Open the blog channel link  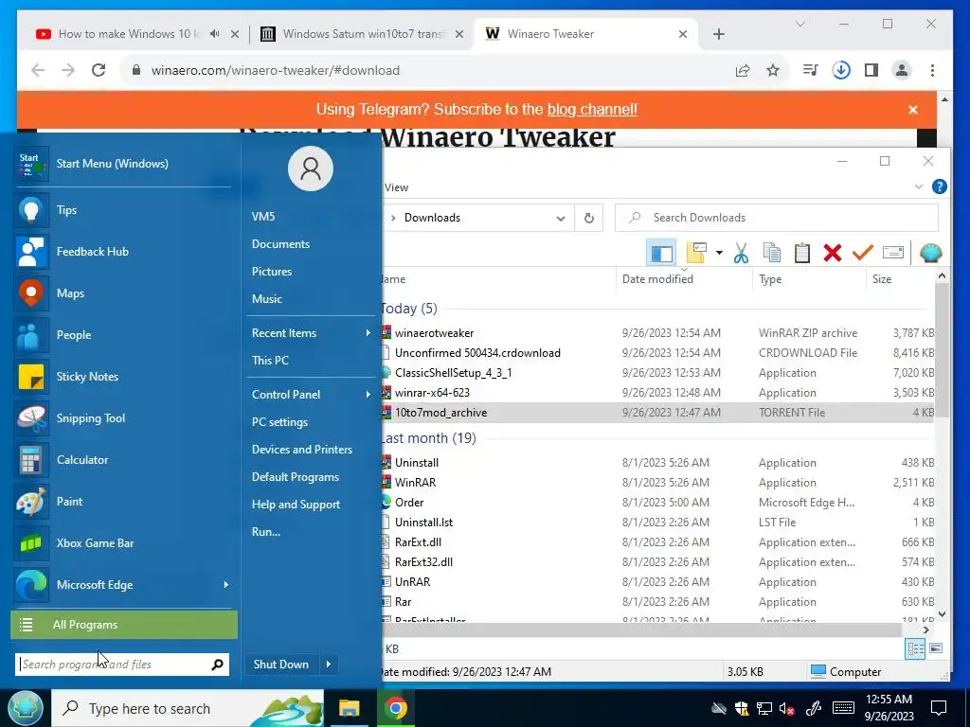(x=592, y=110)
